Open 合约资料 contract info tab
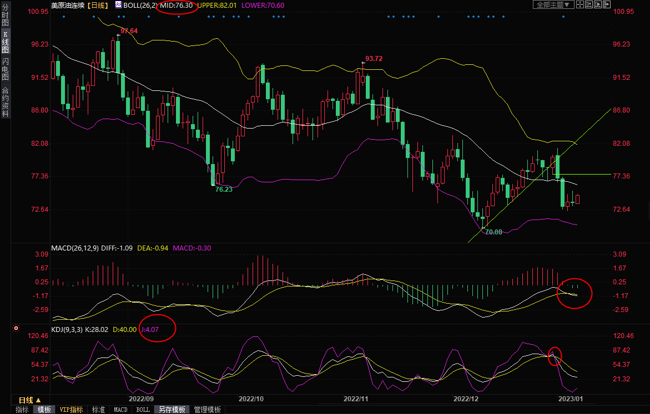 tap(5, 101)
